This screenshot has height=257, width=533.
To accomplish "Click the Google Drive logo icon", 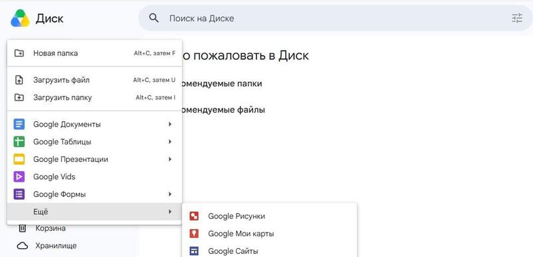I will point(20,18).
